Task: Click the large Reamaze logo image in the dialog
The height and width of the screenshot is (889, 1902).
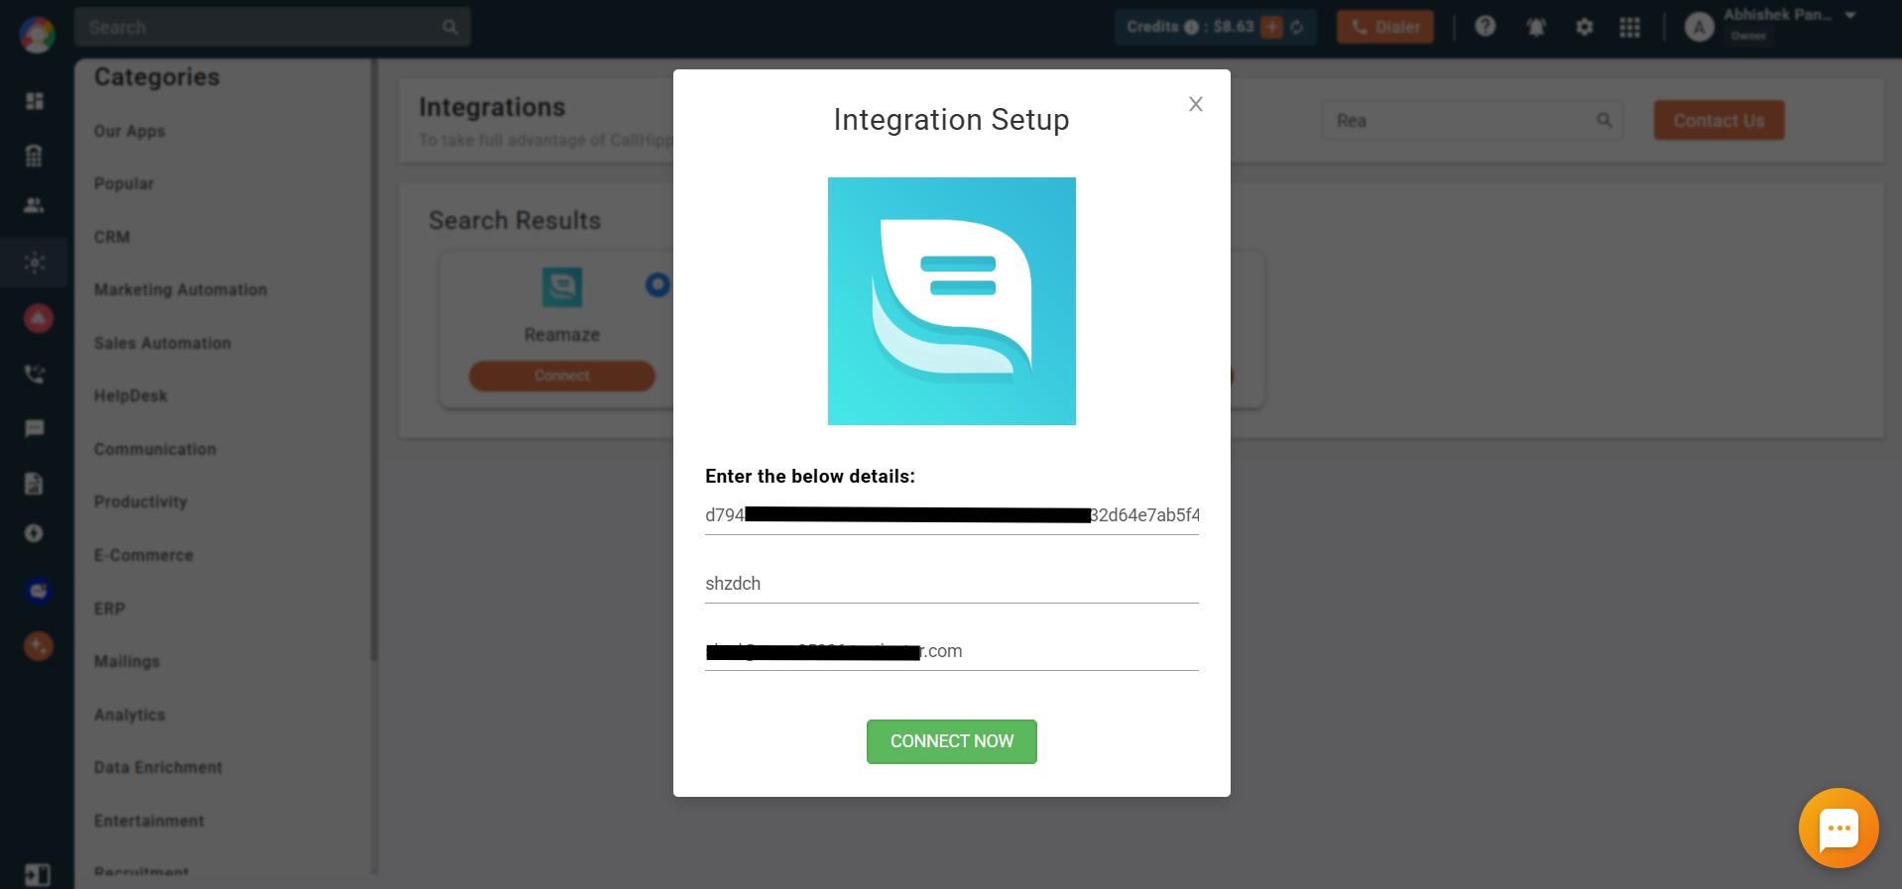Action: pyautogui.click(x=952, y=301)
